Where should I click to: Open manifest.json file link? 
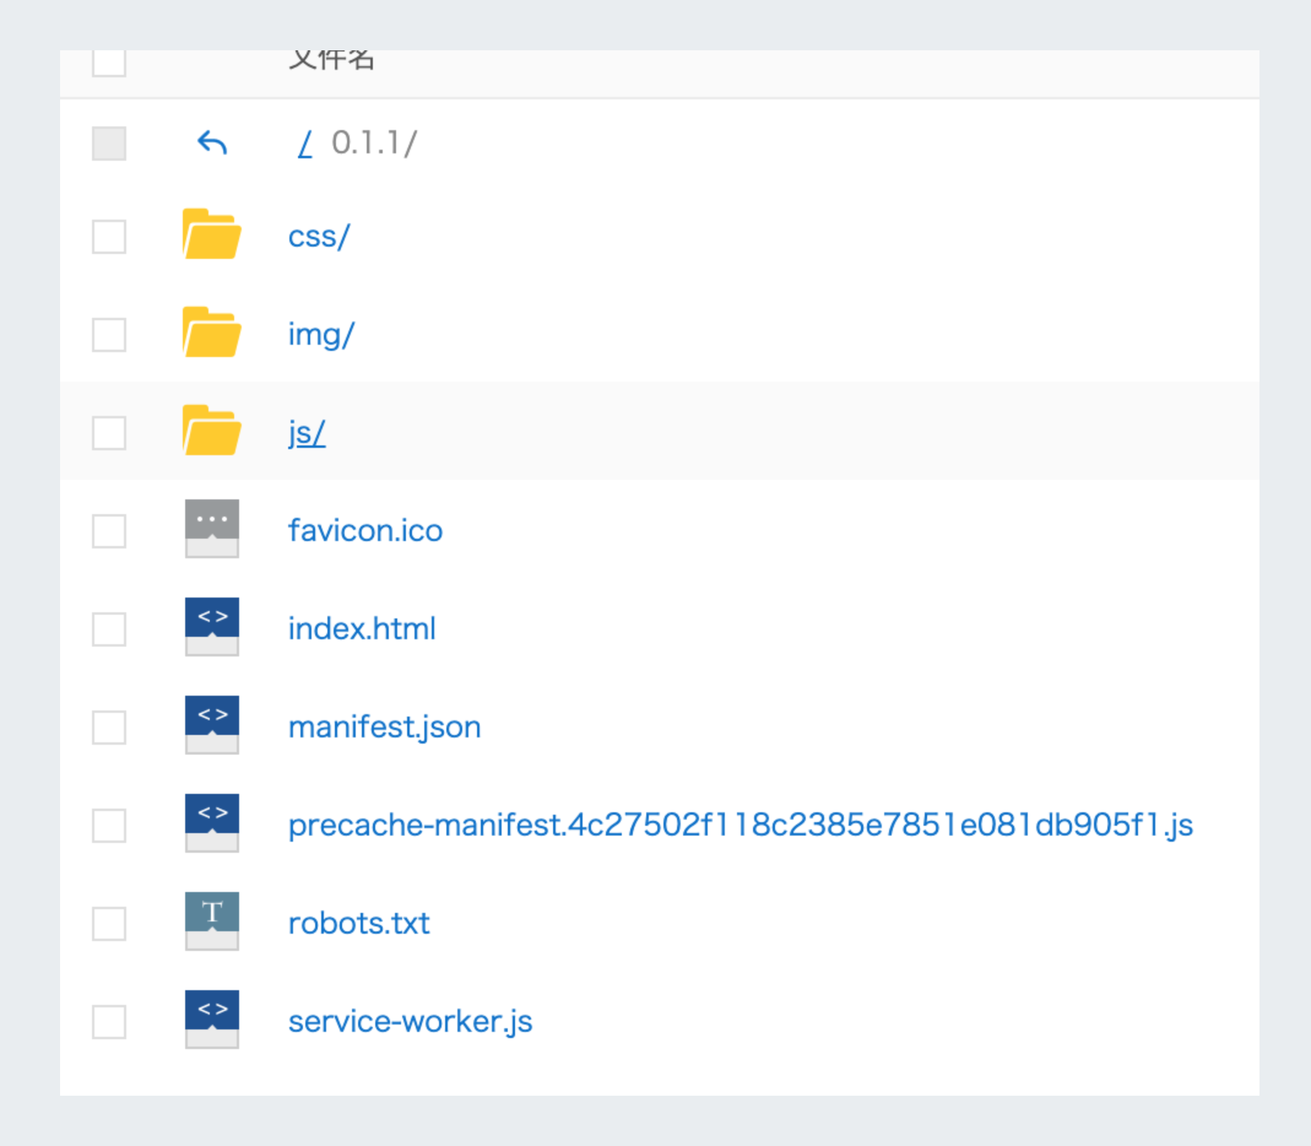(384, 728)
